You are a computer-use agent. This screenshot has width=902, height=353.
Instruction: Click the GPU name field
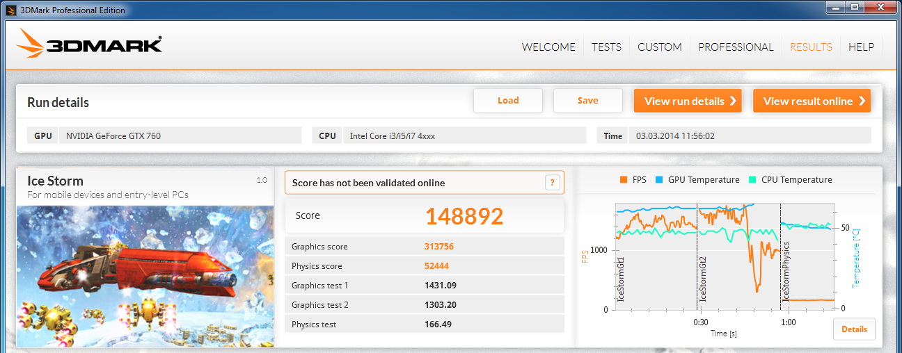point(180,136)
